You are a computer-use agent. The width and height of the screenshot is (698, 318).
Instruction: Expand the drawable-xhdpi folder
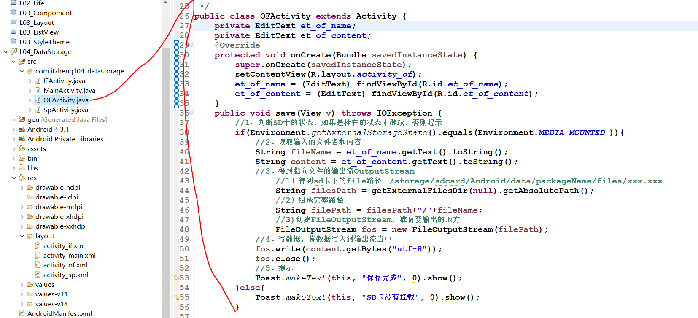point(22,217)
